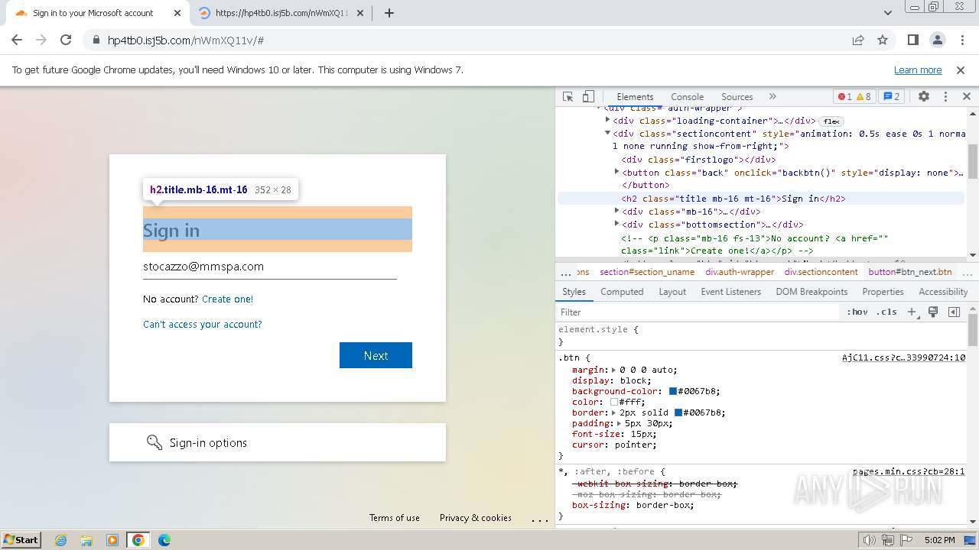Bookmark this page with the star
The image size is (979, 550).
[883, 40]
